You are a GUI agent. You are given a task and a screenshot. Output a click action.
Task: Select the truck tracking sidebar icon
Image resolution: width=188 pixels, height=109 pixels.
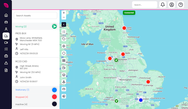point(6,36)
